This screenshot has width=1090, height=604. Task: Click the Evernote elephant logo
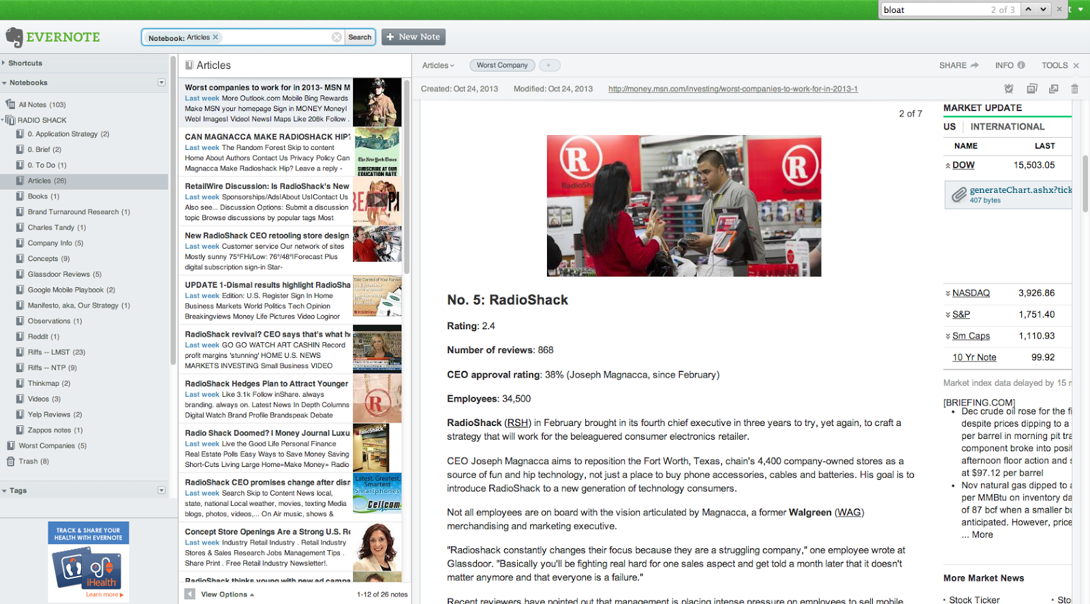(14, 37)
